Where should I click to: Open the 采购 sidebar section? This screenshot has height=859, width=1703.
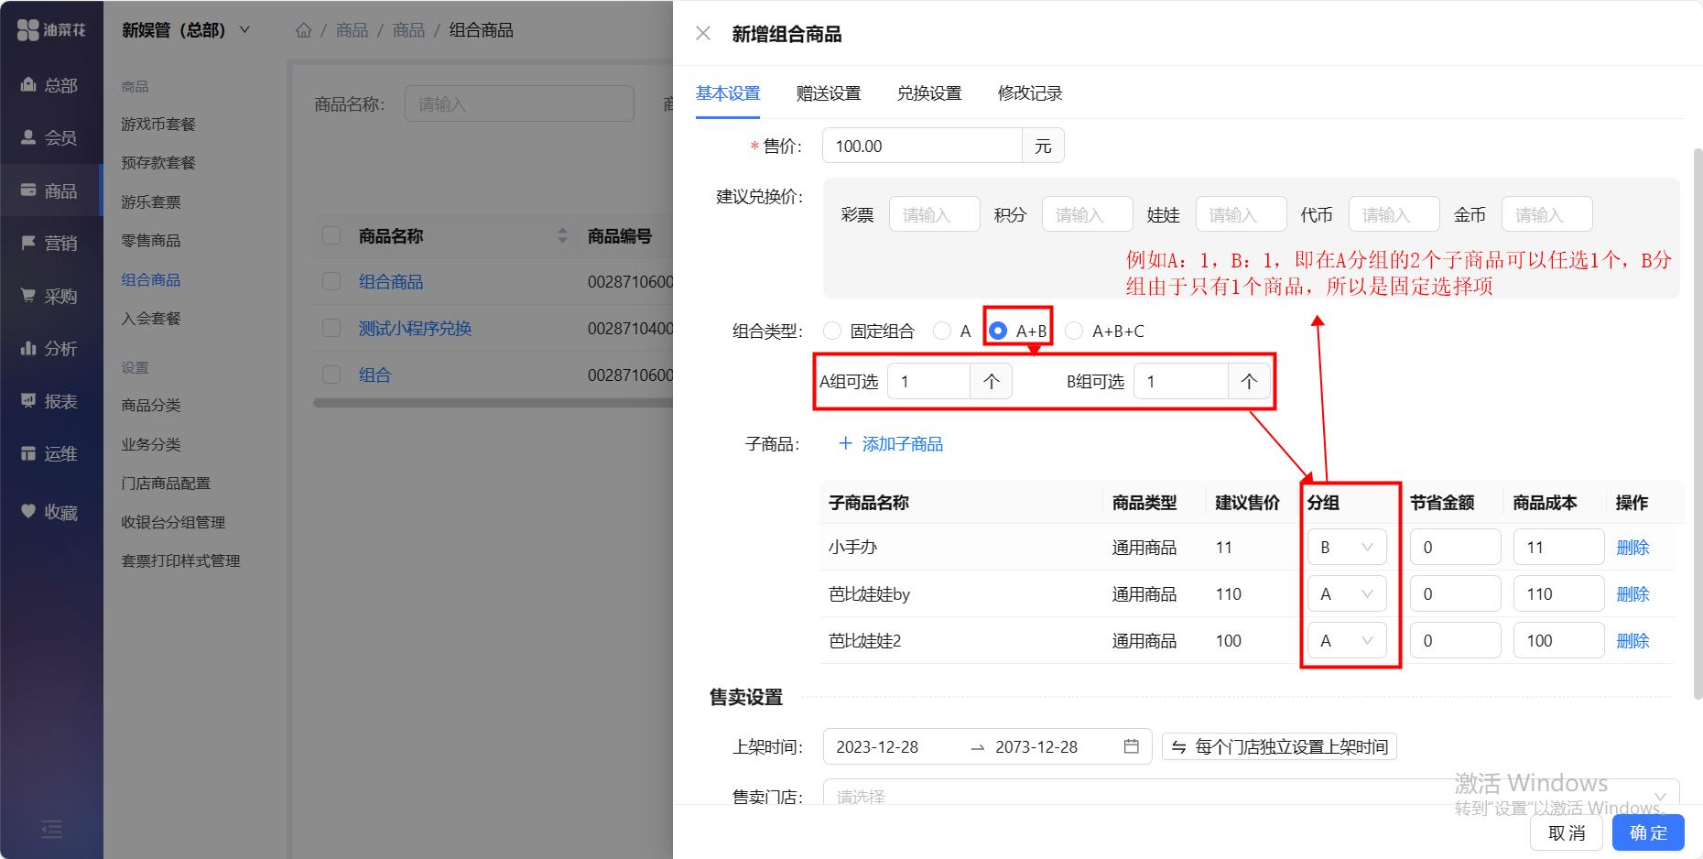point(50,296)
